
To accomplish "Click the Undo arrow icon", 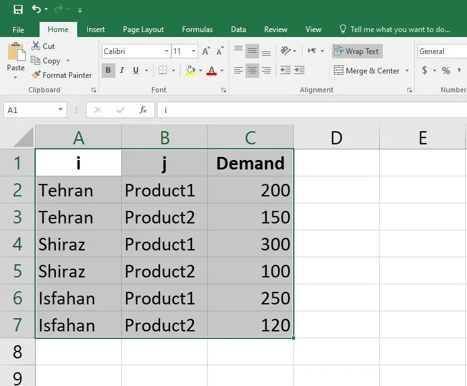I will pos(36,9).
